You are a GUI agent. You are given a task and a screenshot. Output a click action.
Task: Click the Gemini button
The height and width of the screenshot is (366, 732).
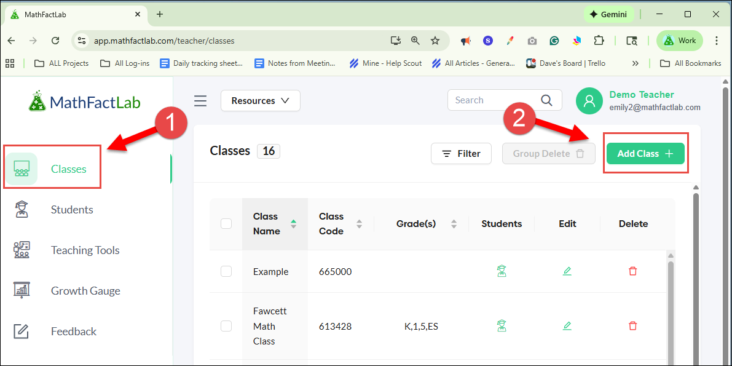coord(608,15)
